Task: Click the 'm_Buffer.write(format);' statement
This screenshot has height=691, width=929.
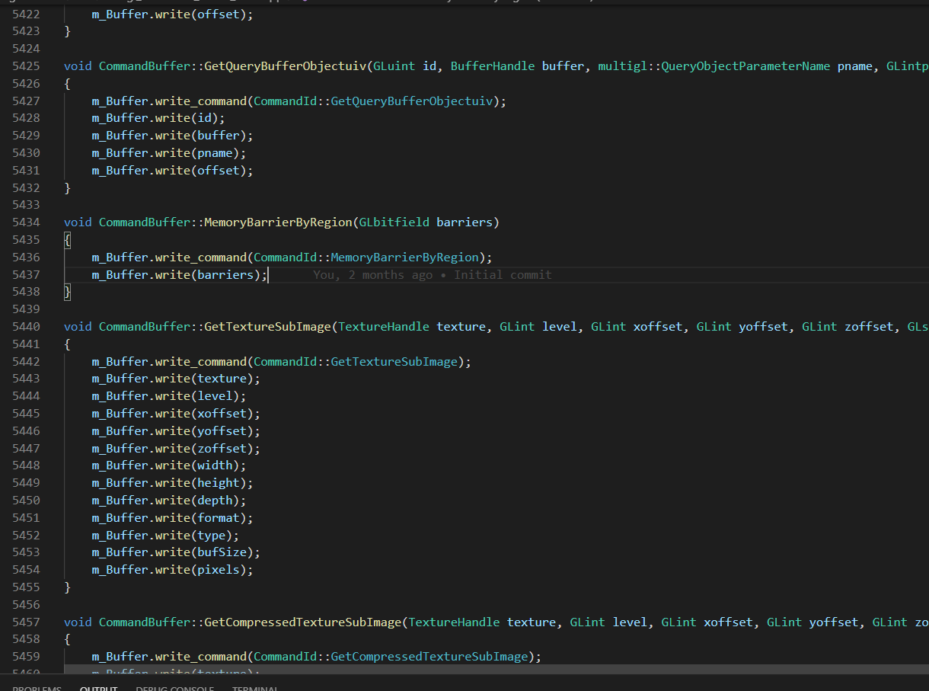Action: click(173, 518)
